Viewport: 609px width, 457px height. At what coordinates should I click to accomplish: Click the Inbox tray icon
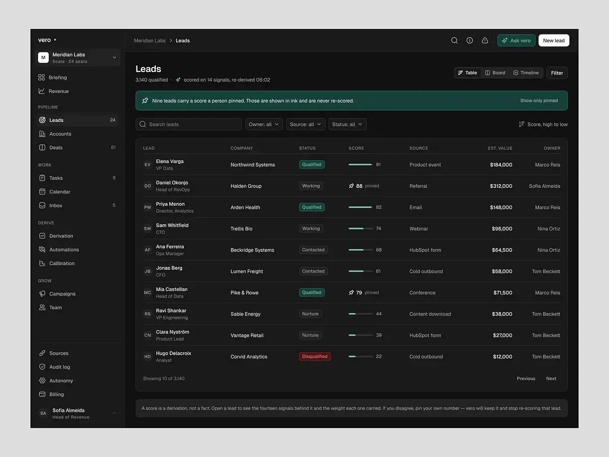[42, 206]
